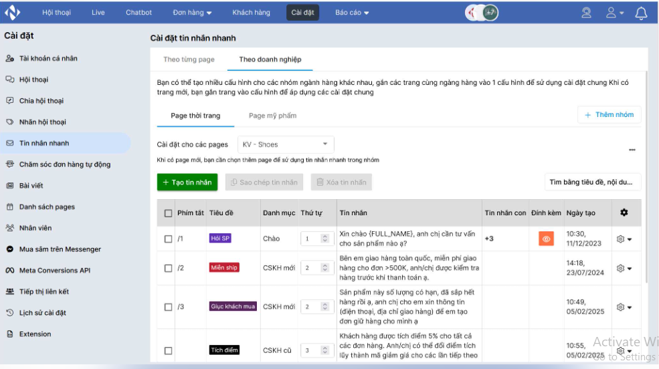Image resolution: width=659 pixels, height=369 pixels.
Task: Click the Miễn ship red title tag
Action: coord(224,268)
